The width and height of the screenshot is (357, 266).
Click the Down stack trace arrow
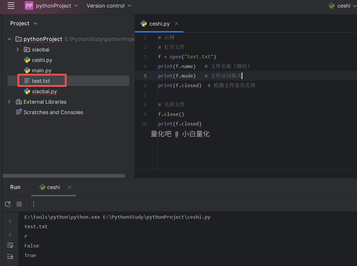pyautogui.click(x=10, y=234)
